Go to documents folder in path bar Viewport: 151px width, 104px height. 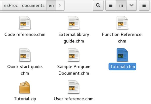coord(33,5)
